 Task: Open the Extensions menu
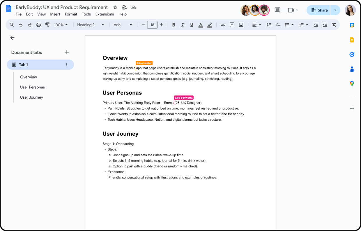(x=105, y=14)
